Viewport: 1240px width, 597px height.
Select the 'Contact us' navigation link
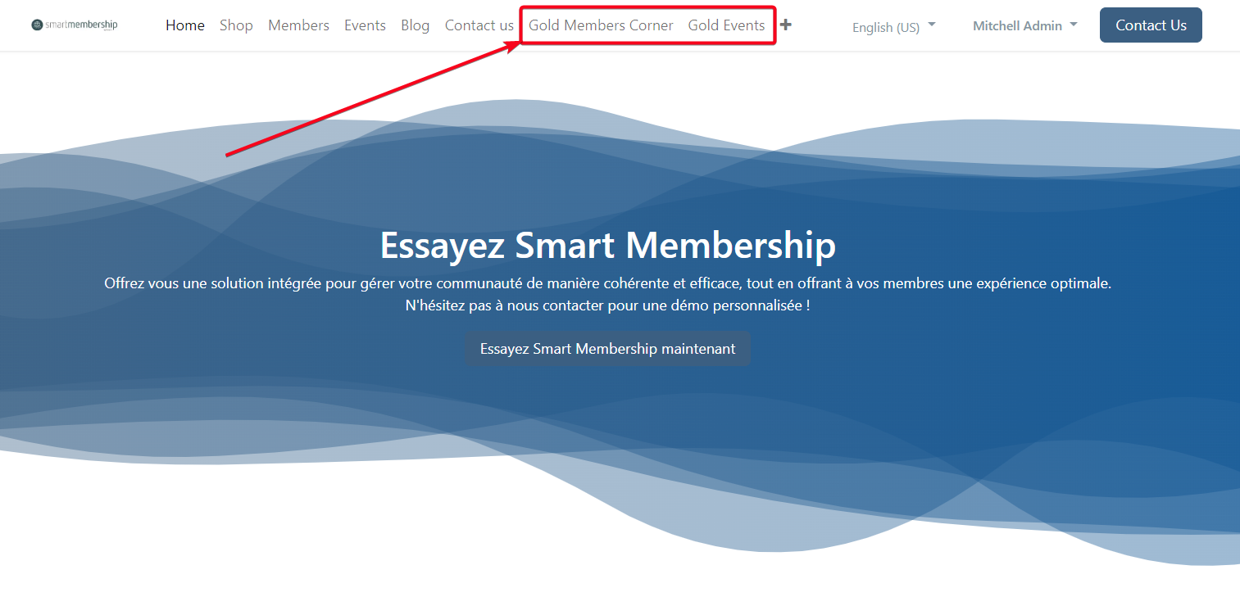[x=479, y=25]
